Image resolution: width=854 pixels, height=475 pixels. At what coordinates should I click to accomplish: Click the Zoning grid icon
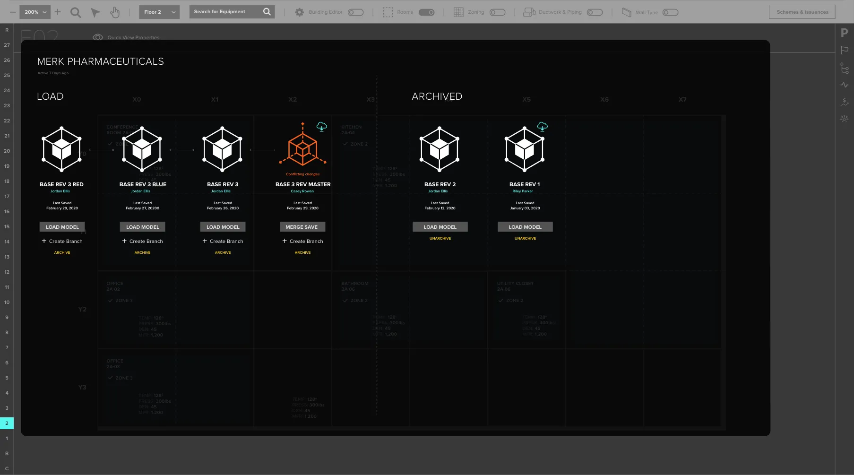(x=458, y=12)
